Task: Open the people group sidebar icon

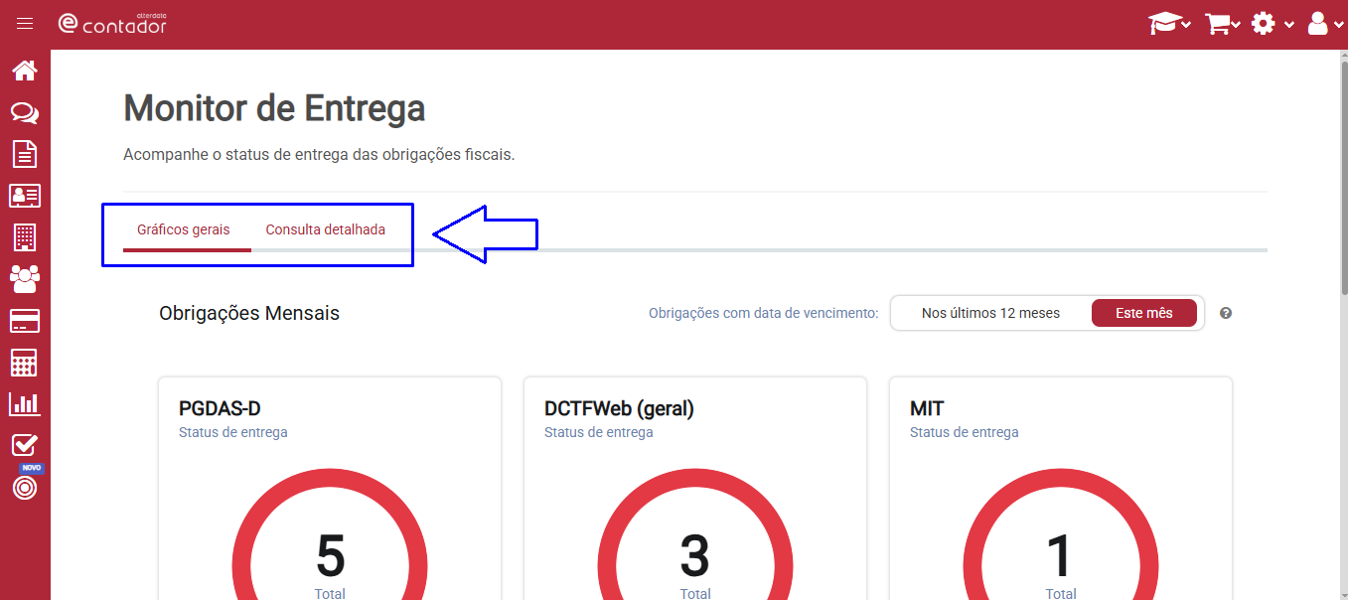Action: [25, 279]
